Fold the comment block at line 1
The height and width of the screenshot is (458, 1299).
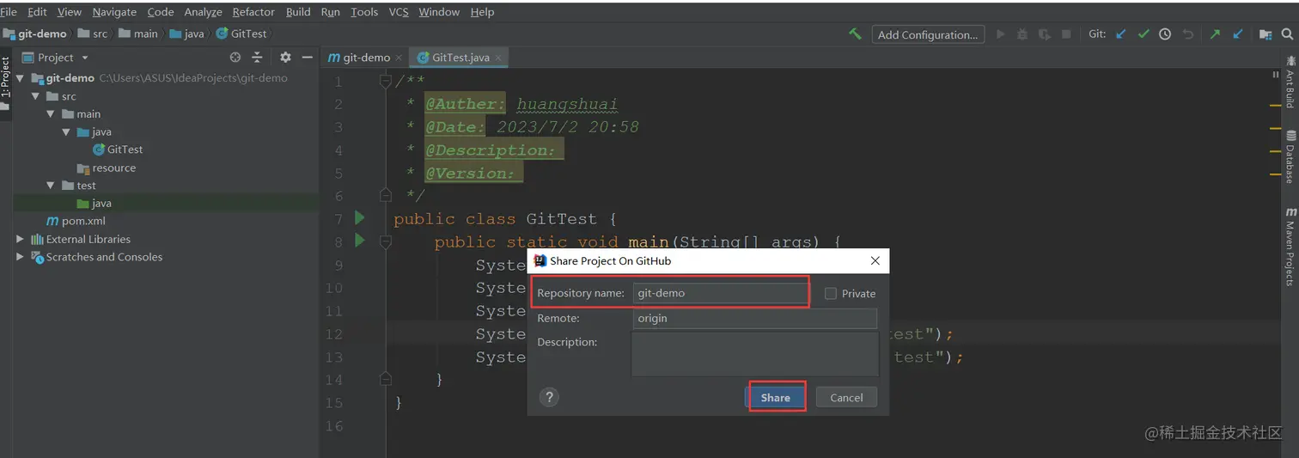(x=387, y=81)
